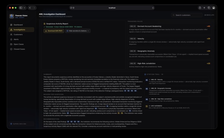Click the +15 score for High-Risk Jurisdiction

point(208,63)
